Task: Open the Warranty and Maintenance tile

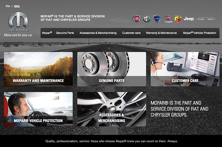Action: [x=38, y=69]
